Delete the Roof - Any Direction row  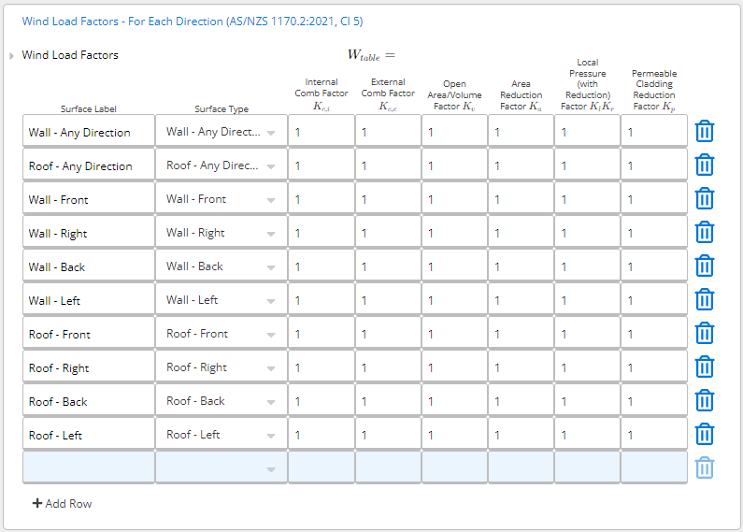[704, 165]
